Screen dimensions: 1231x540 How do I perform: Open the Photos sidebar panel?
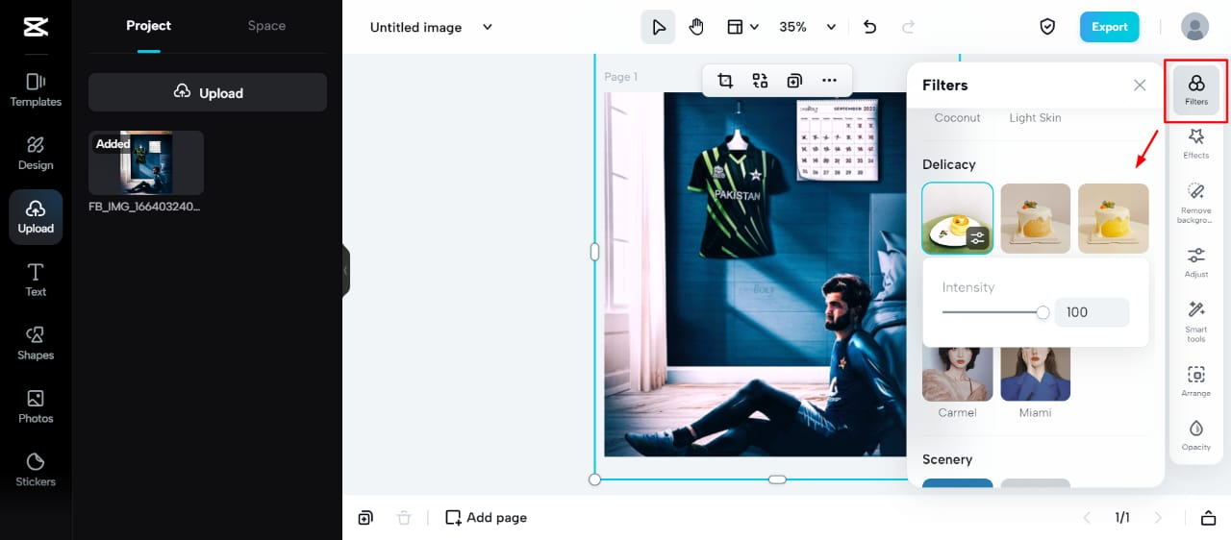(x=36, y=406)
